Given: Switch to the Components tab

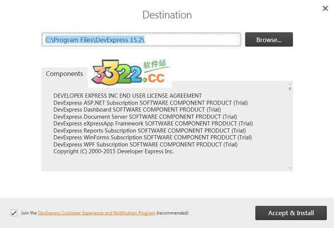Looking at the screenshot, I should (65, 73).
